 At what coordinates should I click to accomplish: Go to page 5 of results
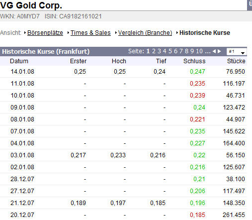pyautogui.click(x=170, y=51)
